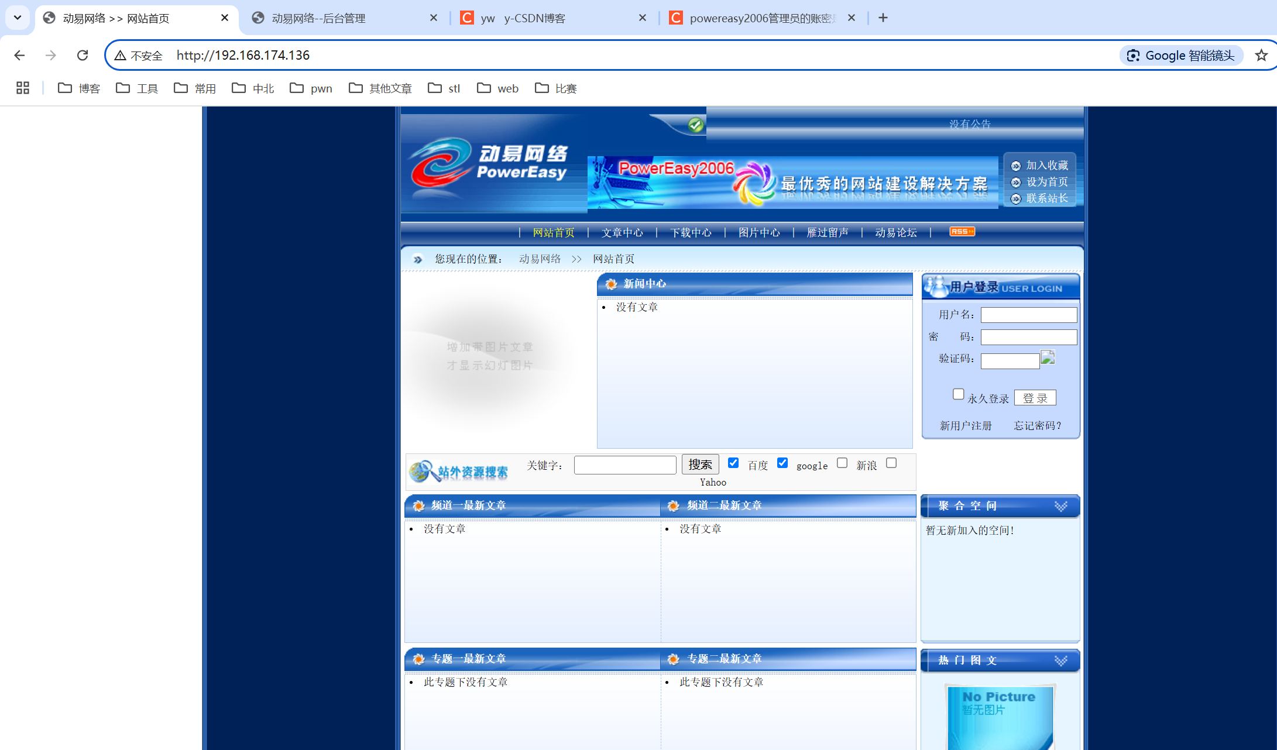Close the y-CSDN博客 tab

pyautogui.click(x=643, y=18)
